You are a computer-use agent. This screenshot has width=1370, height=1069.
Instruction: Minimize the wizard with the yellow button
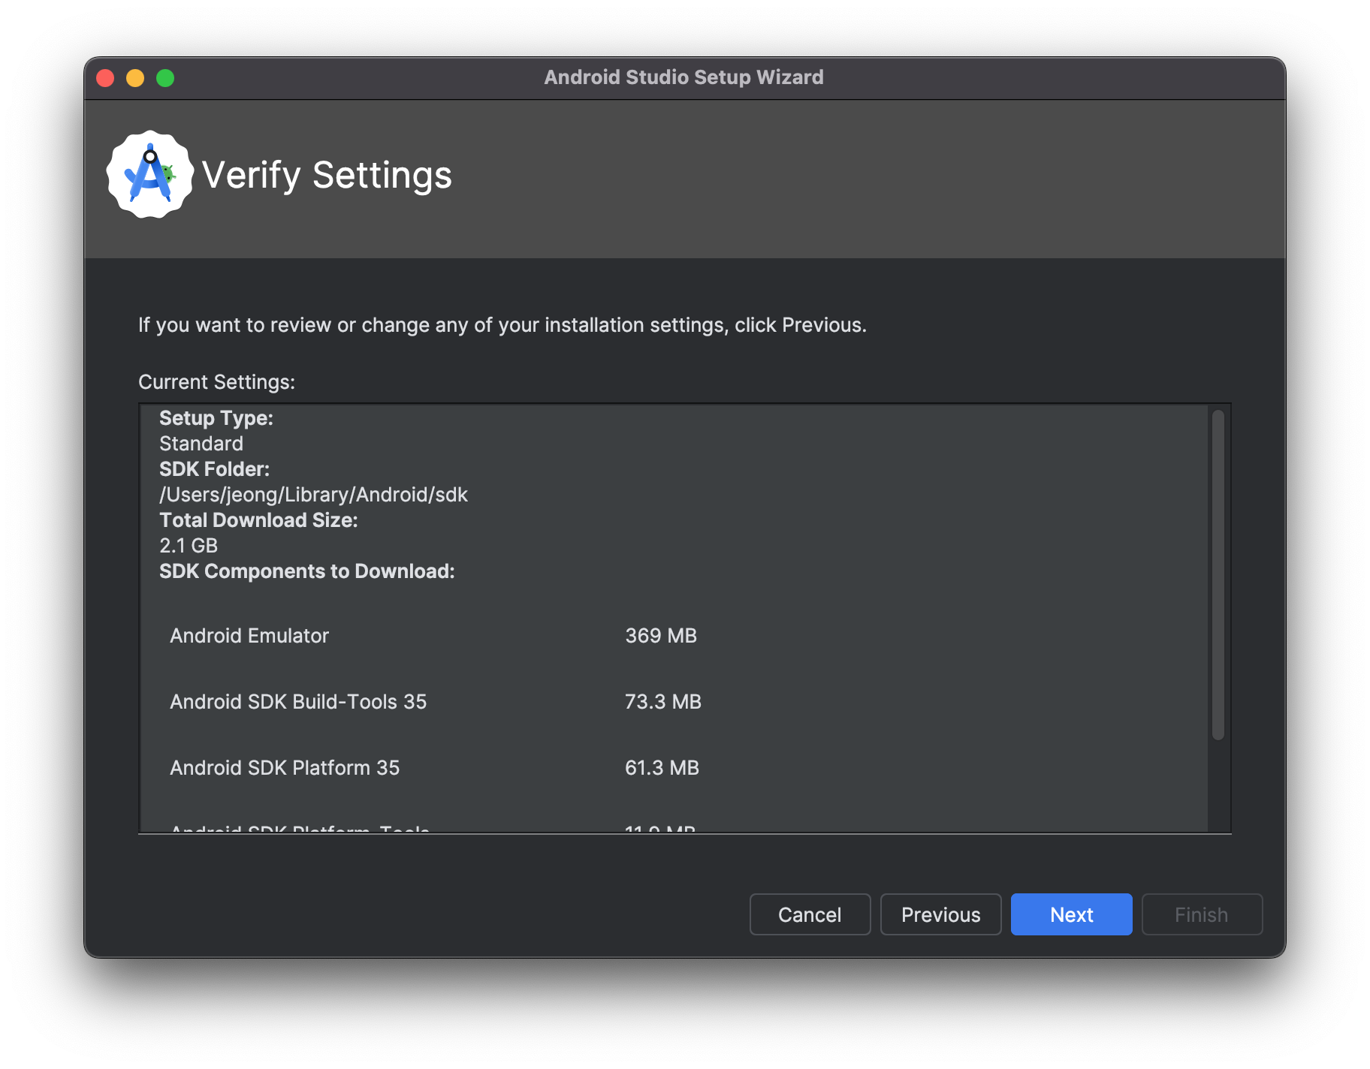[135, 78]
